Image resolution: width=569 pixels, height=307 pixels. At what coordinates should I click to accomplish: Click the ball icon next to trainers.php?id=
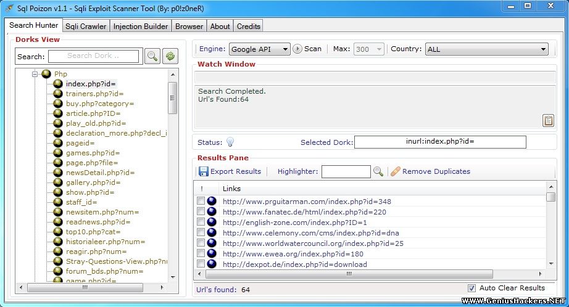(x=57, y=94)
